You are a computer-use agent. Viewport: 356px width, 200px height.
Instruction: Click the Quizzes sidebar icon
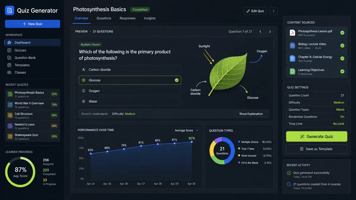coord(9,50)
